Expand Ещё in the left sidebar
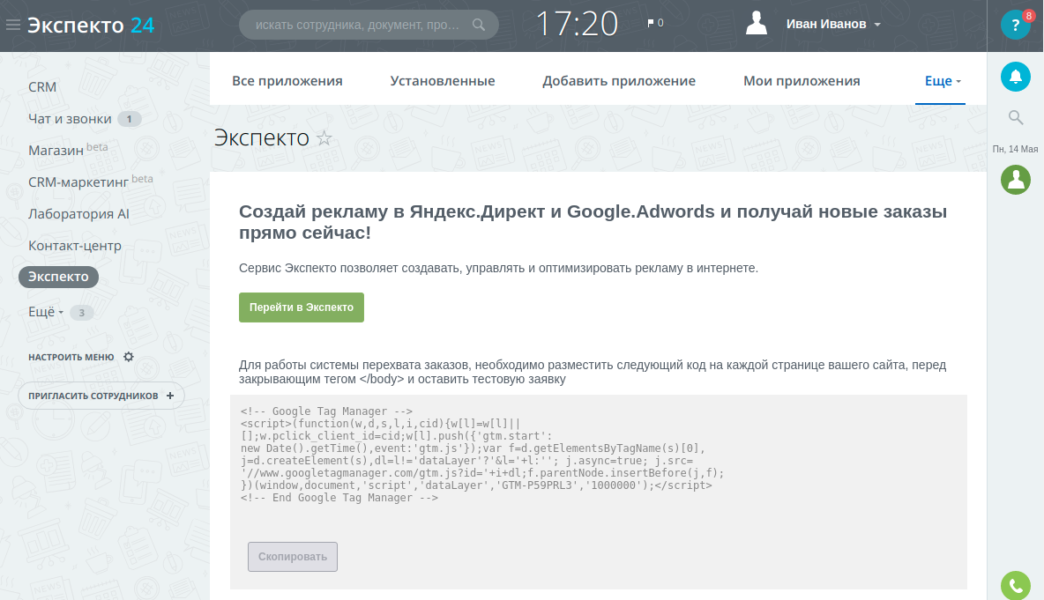This screenshot has width=1044, height=600. (x=45, y=312)
